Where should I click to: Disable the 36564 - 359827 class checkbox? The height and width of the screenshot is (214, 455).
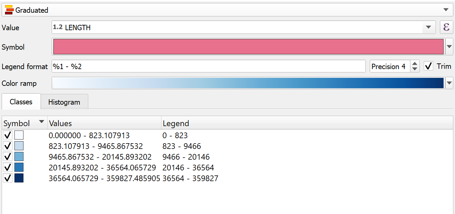pyautogui.click(x=8, y=178)
